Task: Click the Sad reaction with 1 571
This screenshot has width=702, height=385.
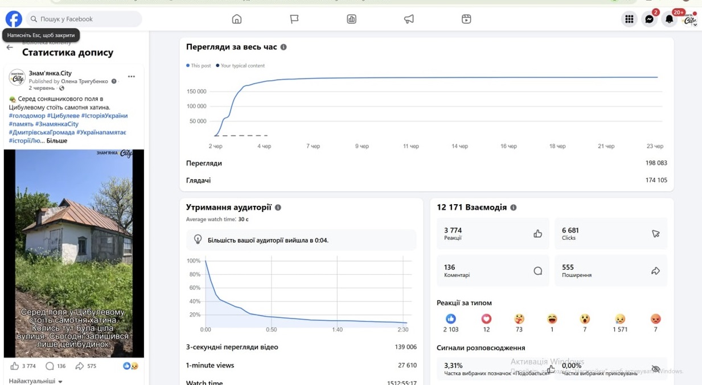Action: [x=620, y=319]
